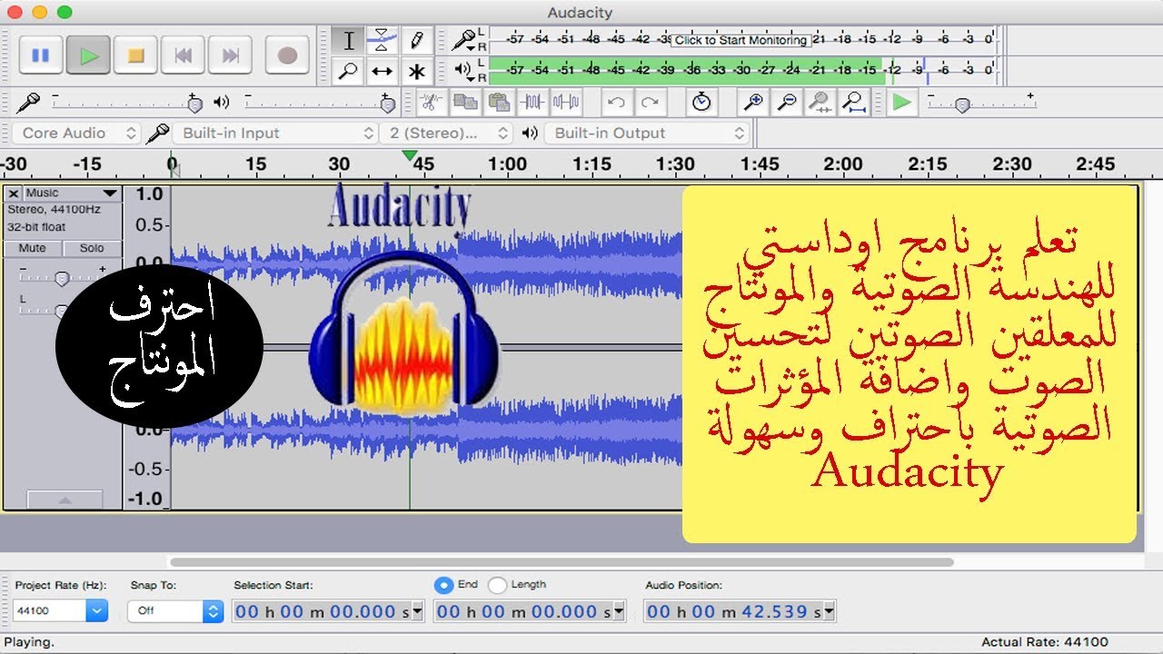Collapse the Music track with bottom arrow
The height and width of the screenshot is (654, 1163).
(x=64, y=500)
